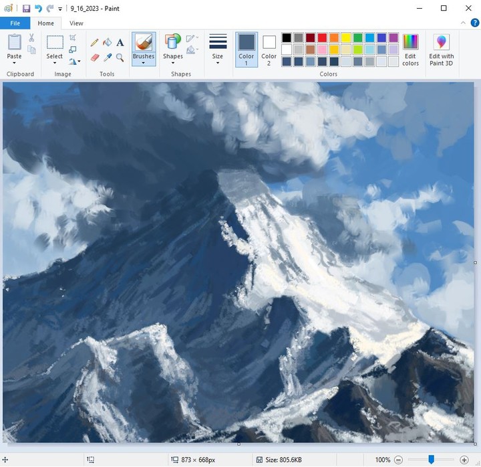
Task: Expand the Brushes dropdown arrow
Action: (x=143, y=63)
